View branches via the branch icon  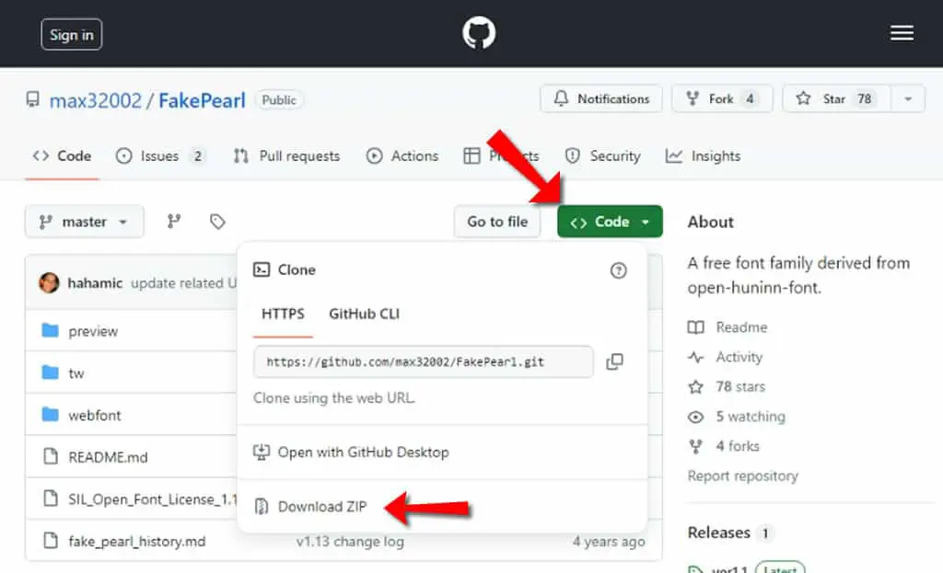[x=174, y=222]
